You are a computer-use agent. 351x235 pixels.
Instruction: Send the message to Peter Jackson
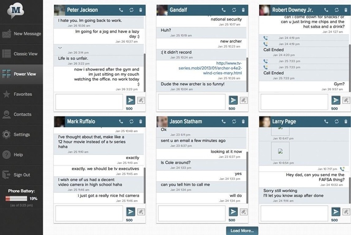(130, 100)
